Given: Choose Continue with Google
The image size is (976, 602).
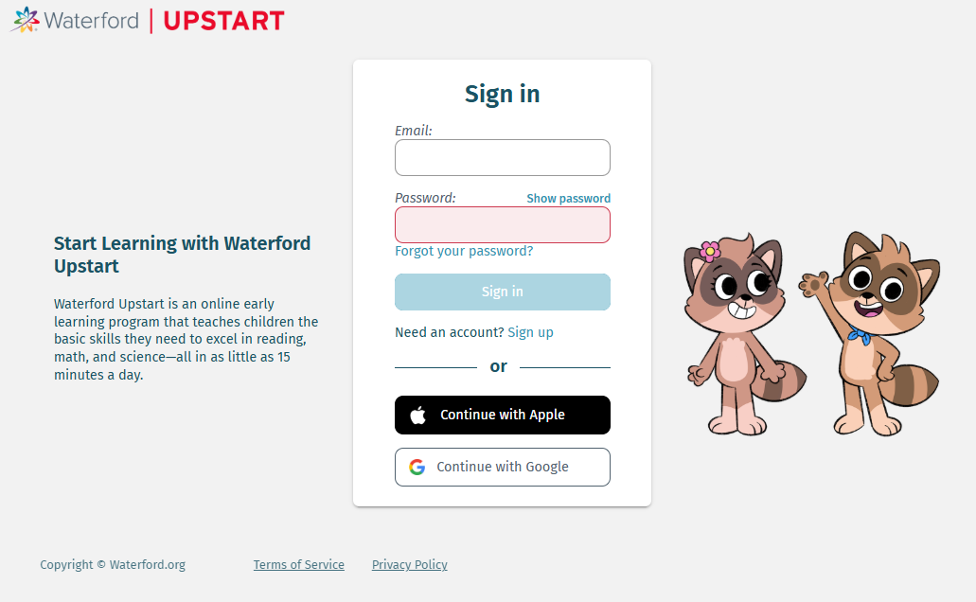Looking at the screenshot, I should (502, 467).
